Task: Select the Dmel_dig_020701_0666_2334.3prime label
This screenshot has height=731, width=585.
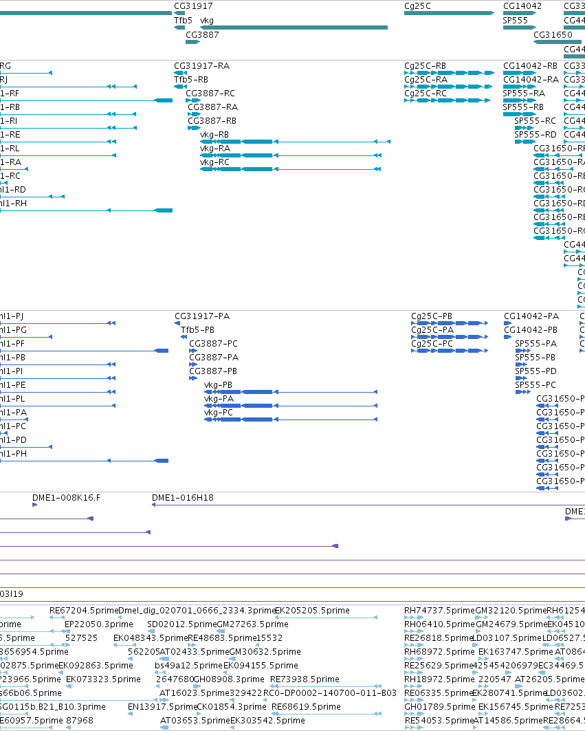Action: (x=197, y=611)
